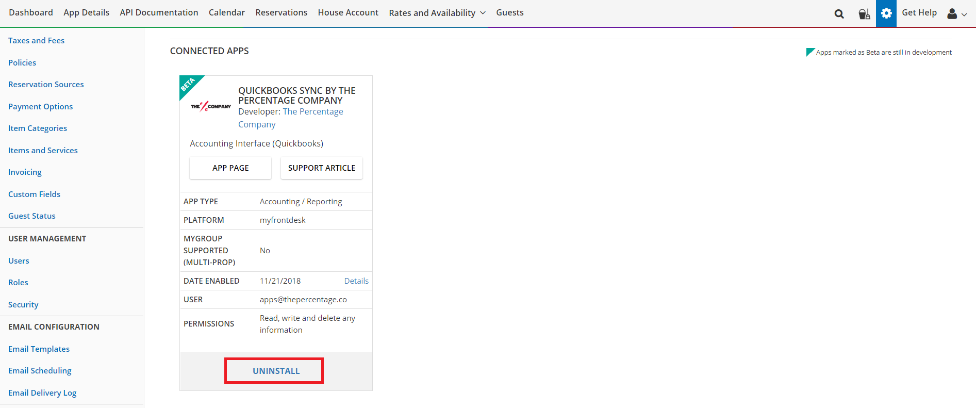Open Email Scheduling settings
The width and height of the screenshot is (976, 408).
[x=40, y=371]
